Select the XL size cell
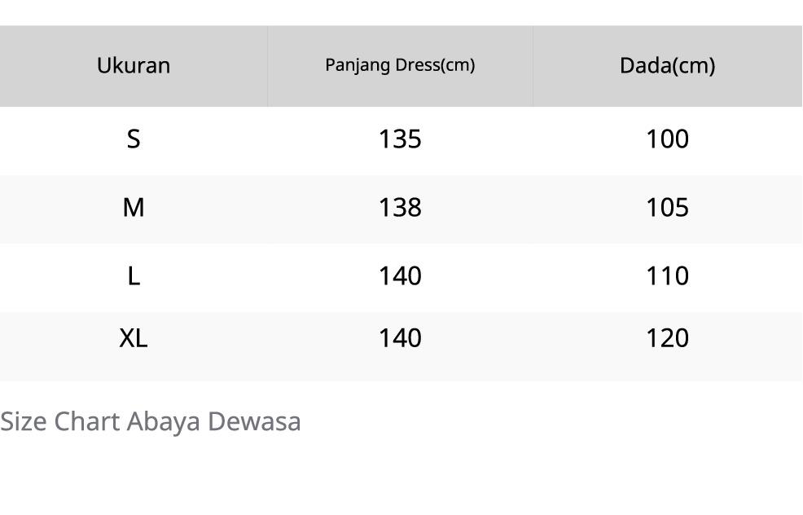The image size is (803, 515). coord(134,338)
